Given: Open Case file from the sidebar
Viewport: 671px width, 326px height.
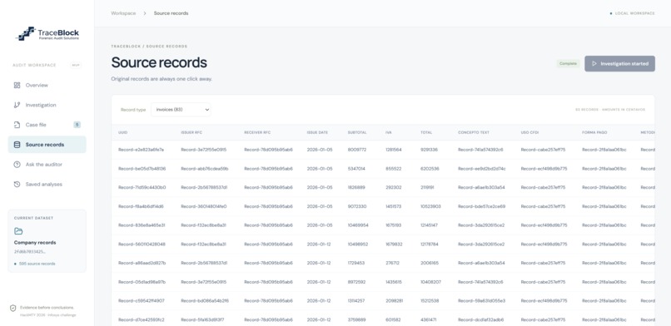Looking at the screenshot, I should [x=47, y=125].
